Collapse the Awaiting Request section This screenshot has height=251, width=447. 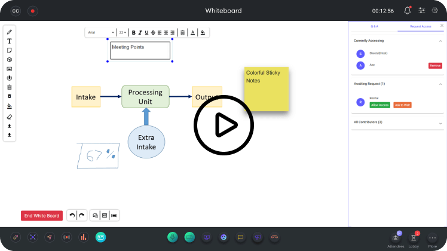coord(440,84)
